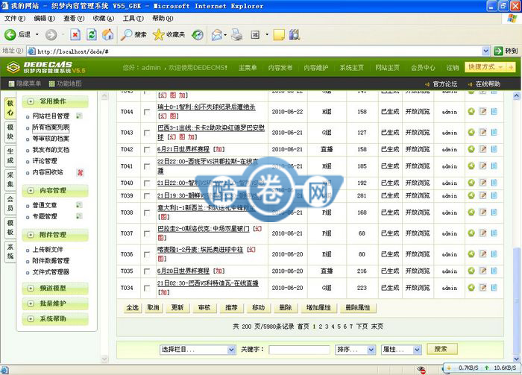
Task: Check the checkbox for row 7041
Action: pyautogui.click(x=147, y=166)
